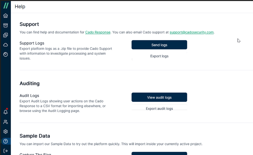
Task: Click the logout arrow icon
Action: coord(5,151)
